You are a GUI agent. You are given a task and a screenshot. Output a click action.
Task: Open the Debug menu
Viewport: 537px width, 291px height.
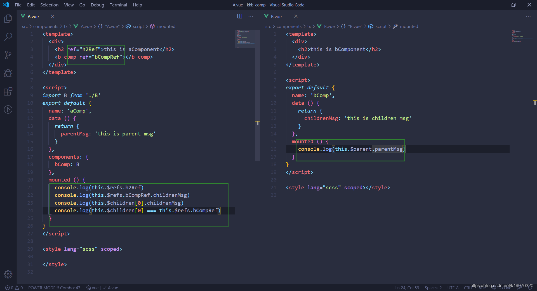[97, 5]
